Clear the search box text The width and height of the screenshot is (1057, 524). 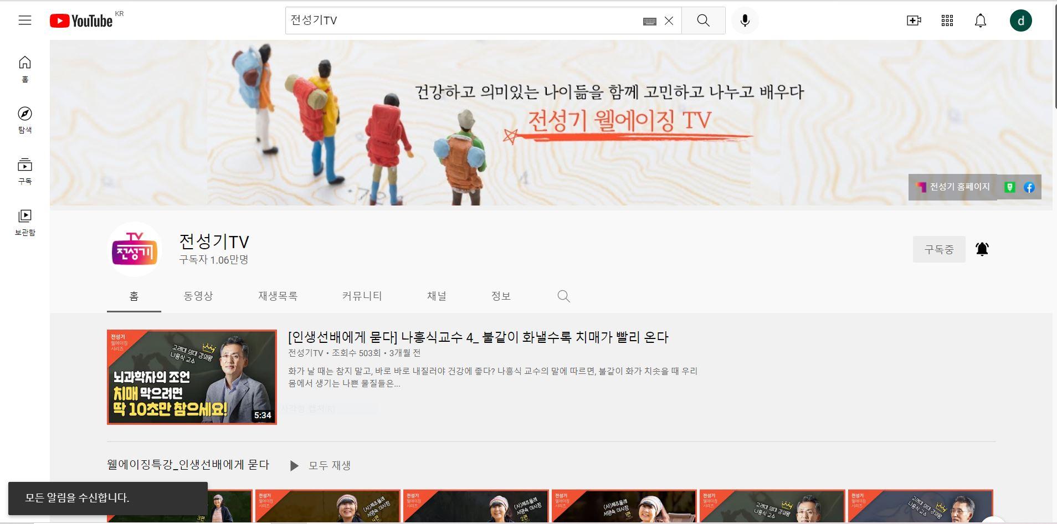[x=669, y=21]
